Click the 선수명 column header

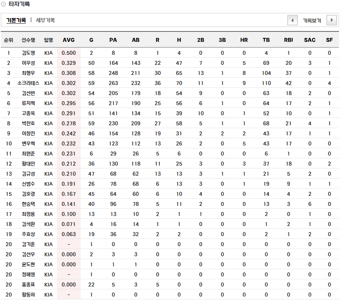(28, 40)
